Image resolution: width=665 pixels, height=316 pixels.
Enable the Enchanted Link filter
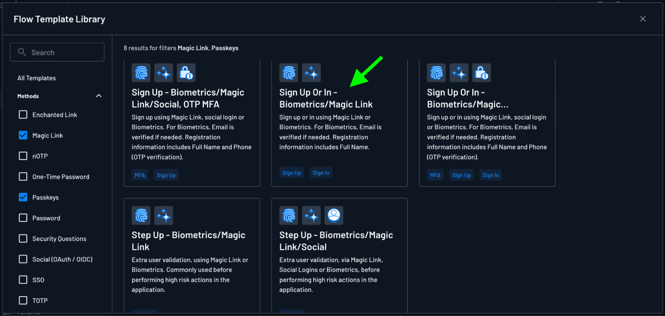23,115
